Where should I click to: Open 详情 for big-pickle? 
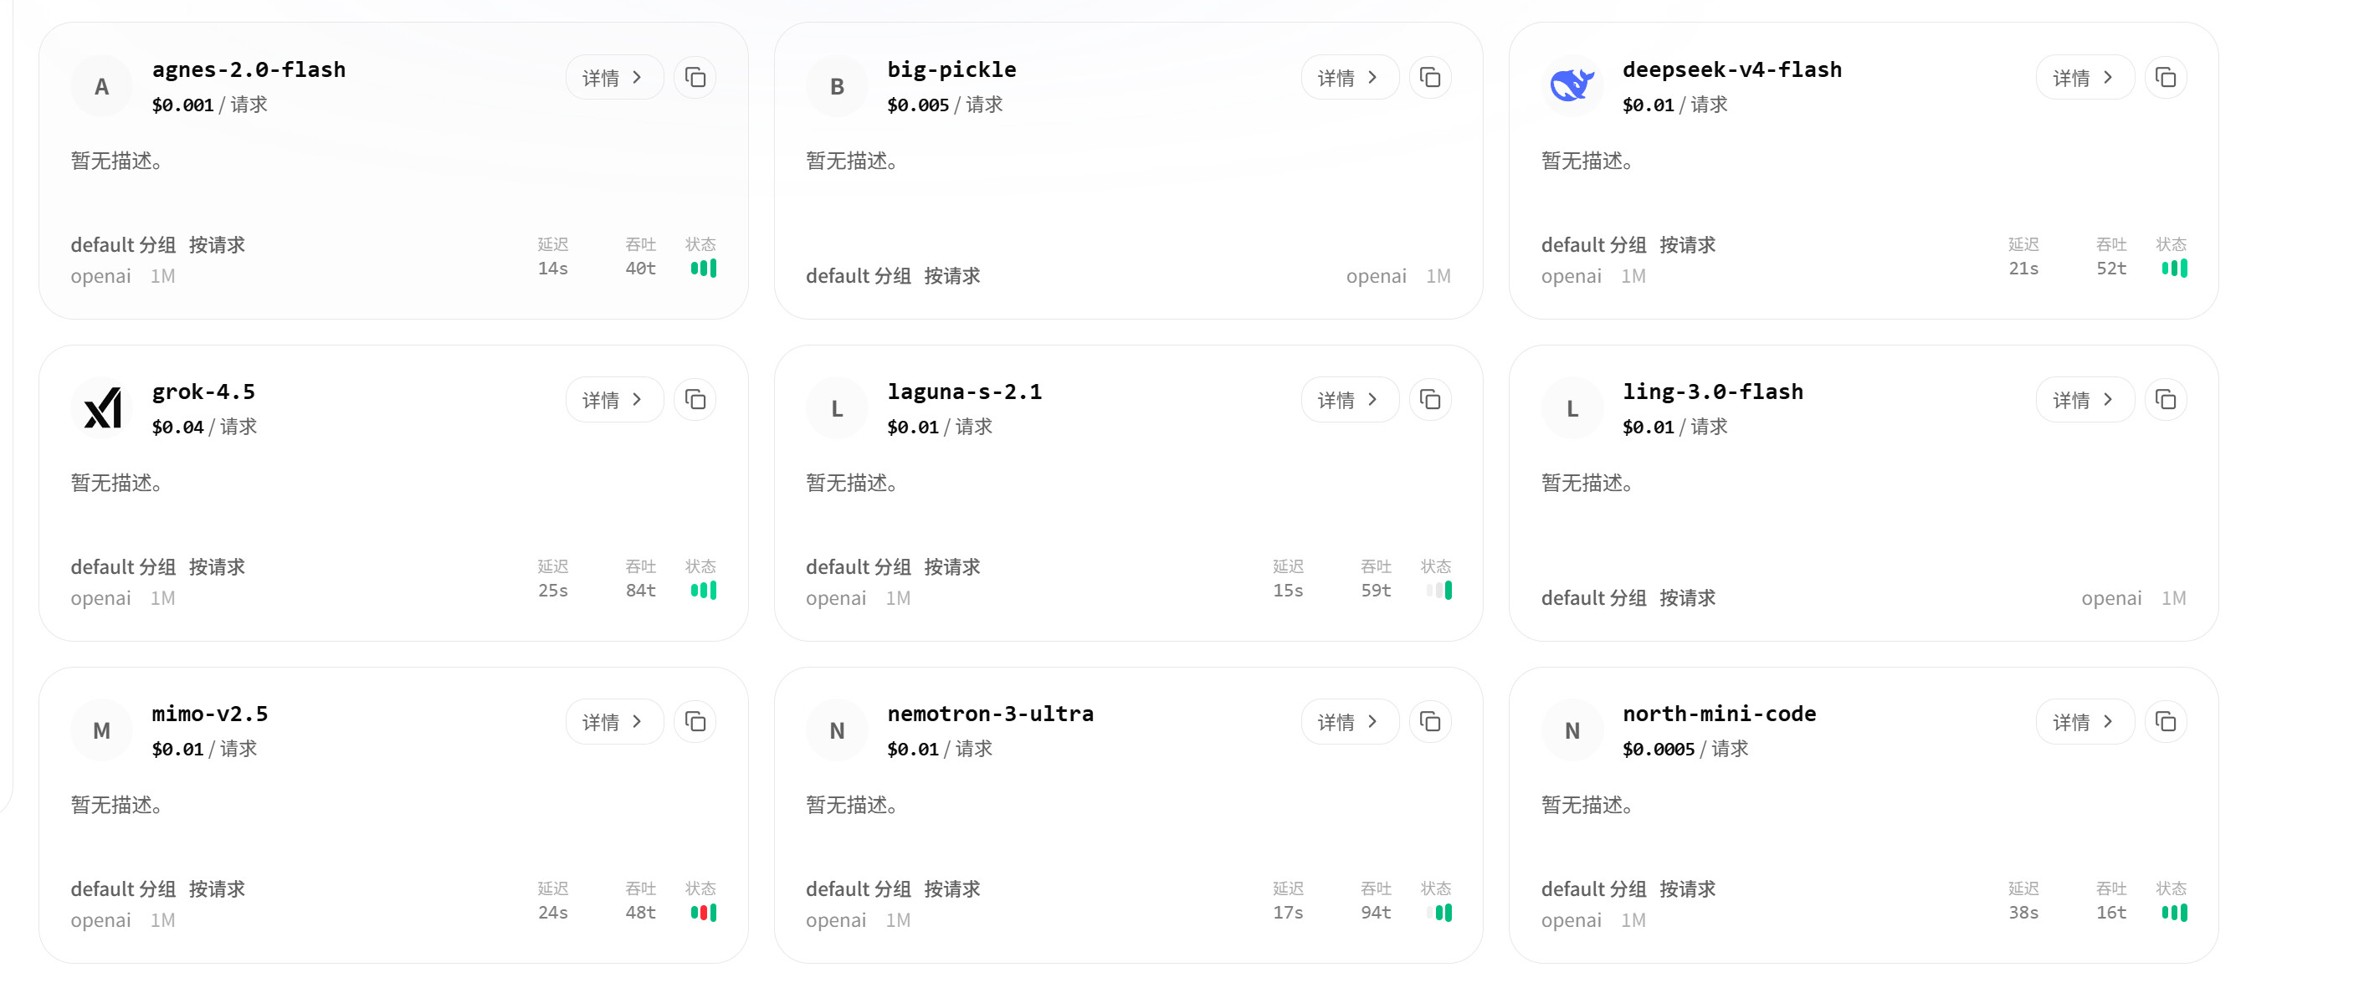(1349, 78)
